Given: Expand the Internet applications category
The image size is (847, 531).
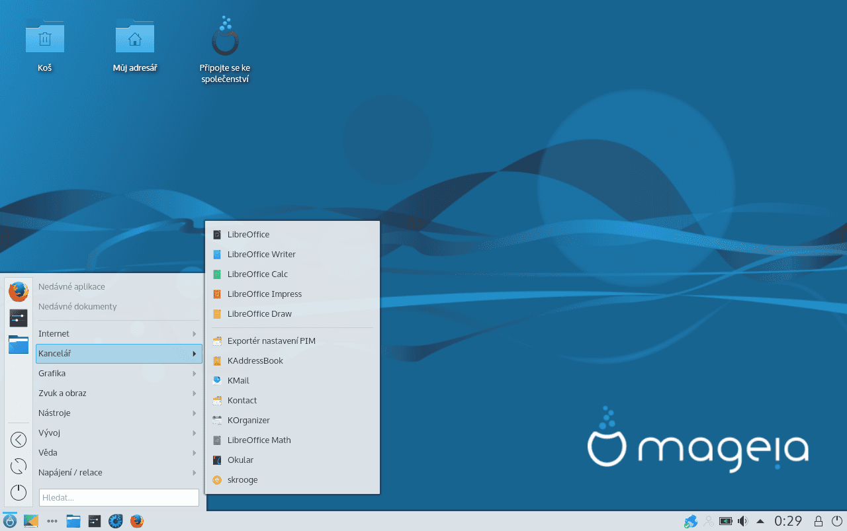Looking at the screenshot, I should pos(119,333).
